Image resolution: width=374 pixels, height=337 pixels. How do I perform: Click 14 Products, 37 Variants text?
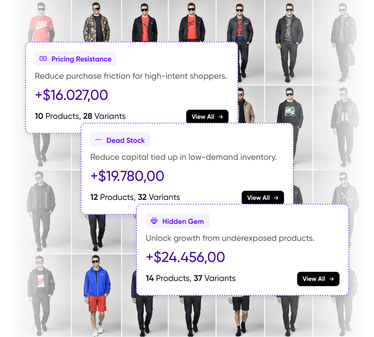point(191,278)
